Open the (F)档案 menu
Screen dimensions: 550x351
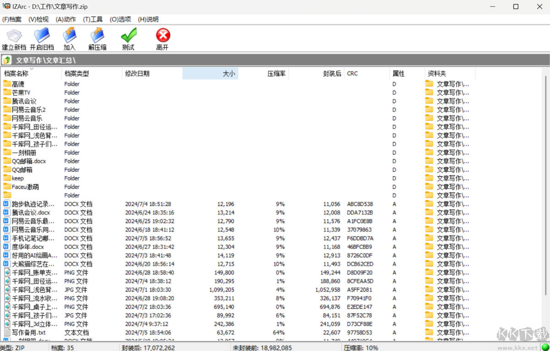[x=12, y=19]
